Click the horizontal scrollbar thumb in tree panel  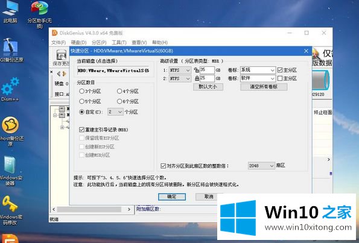89,209
